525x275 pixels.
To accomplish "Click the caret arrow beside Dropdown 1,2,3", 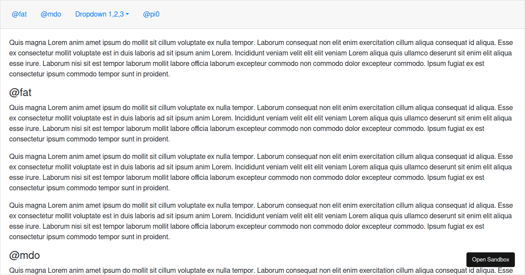I will [x=127, y=14].
